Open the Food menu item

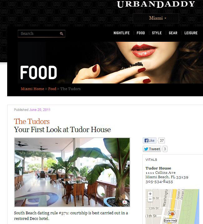click(x=141, y=33)
